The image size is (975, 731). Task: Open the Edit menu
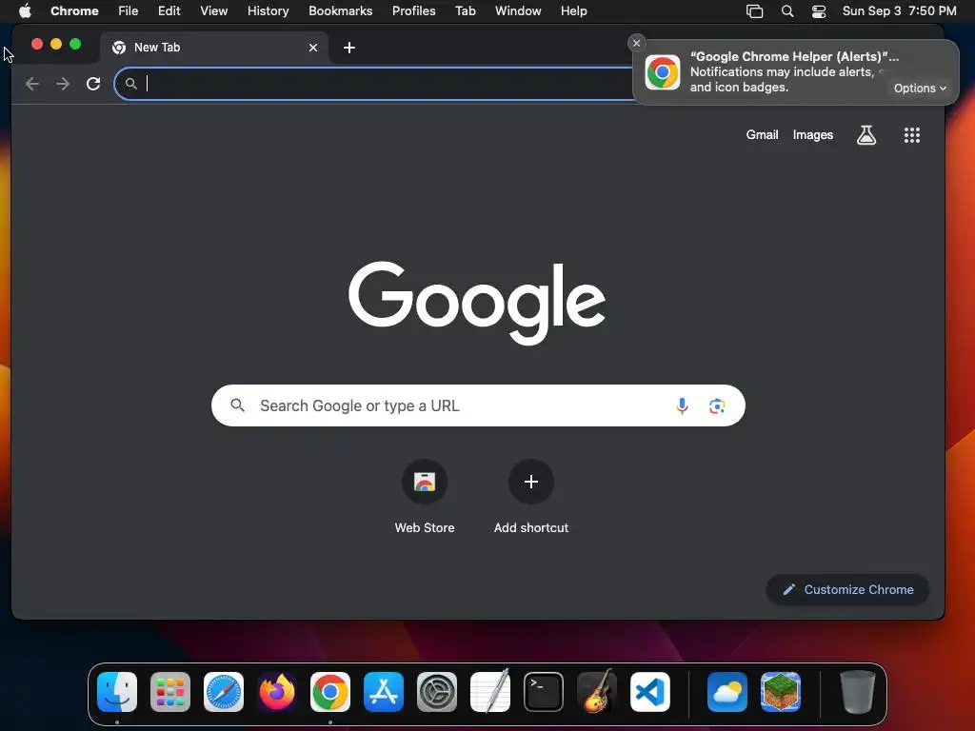click(169, 11)
